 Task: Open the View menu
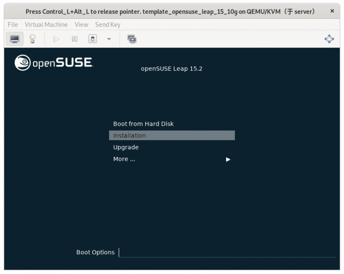82,25
